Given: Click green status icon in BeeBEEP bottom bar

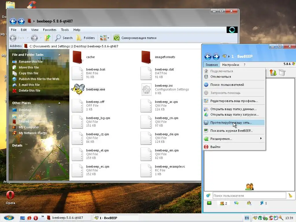Looking at the screenshot, I should click(209, 203).
